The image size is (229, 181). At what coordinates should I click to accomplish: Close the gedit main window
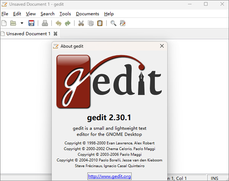222,4
